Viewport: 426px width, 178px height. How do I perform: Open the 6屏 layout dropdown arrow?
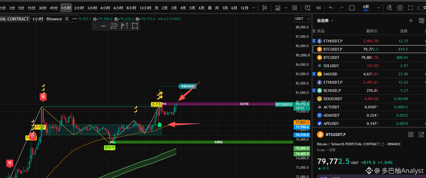coord(378,8)
